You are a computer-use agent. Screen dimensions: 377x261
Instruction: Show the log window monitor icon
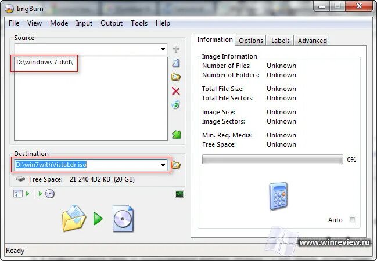tap(179, 194)
